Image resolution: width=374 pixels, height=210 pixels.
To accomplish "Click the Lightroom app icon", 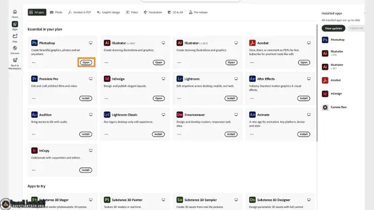I will pos(179,79).
